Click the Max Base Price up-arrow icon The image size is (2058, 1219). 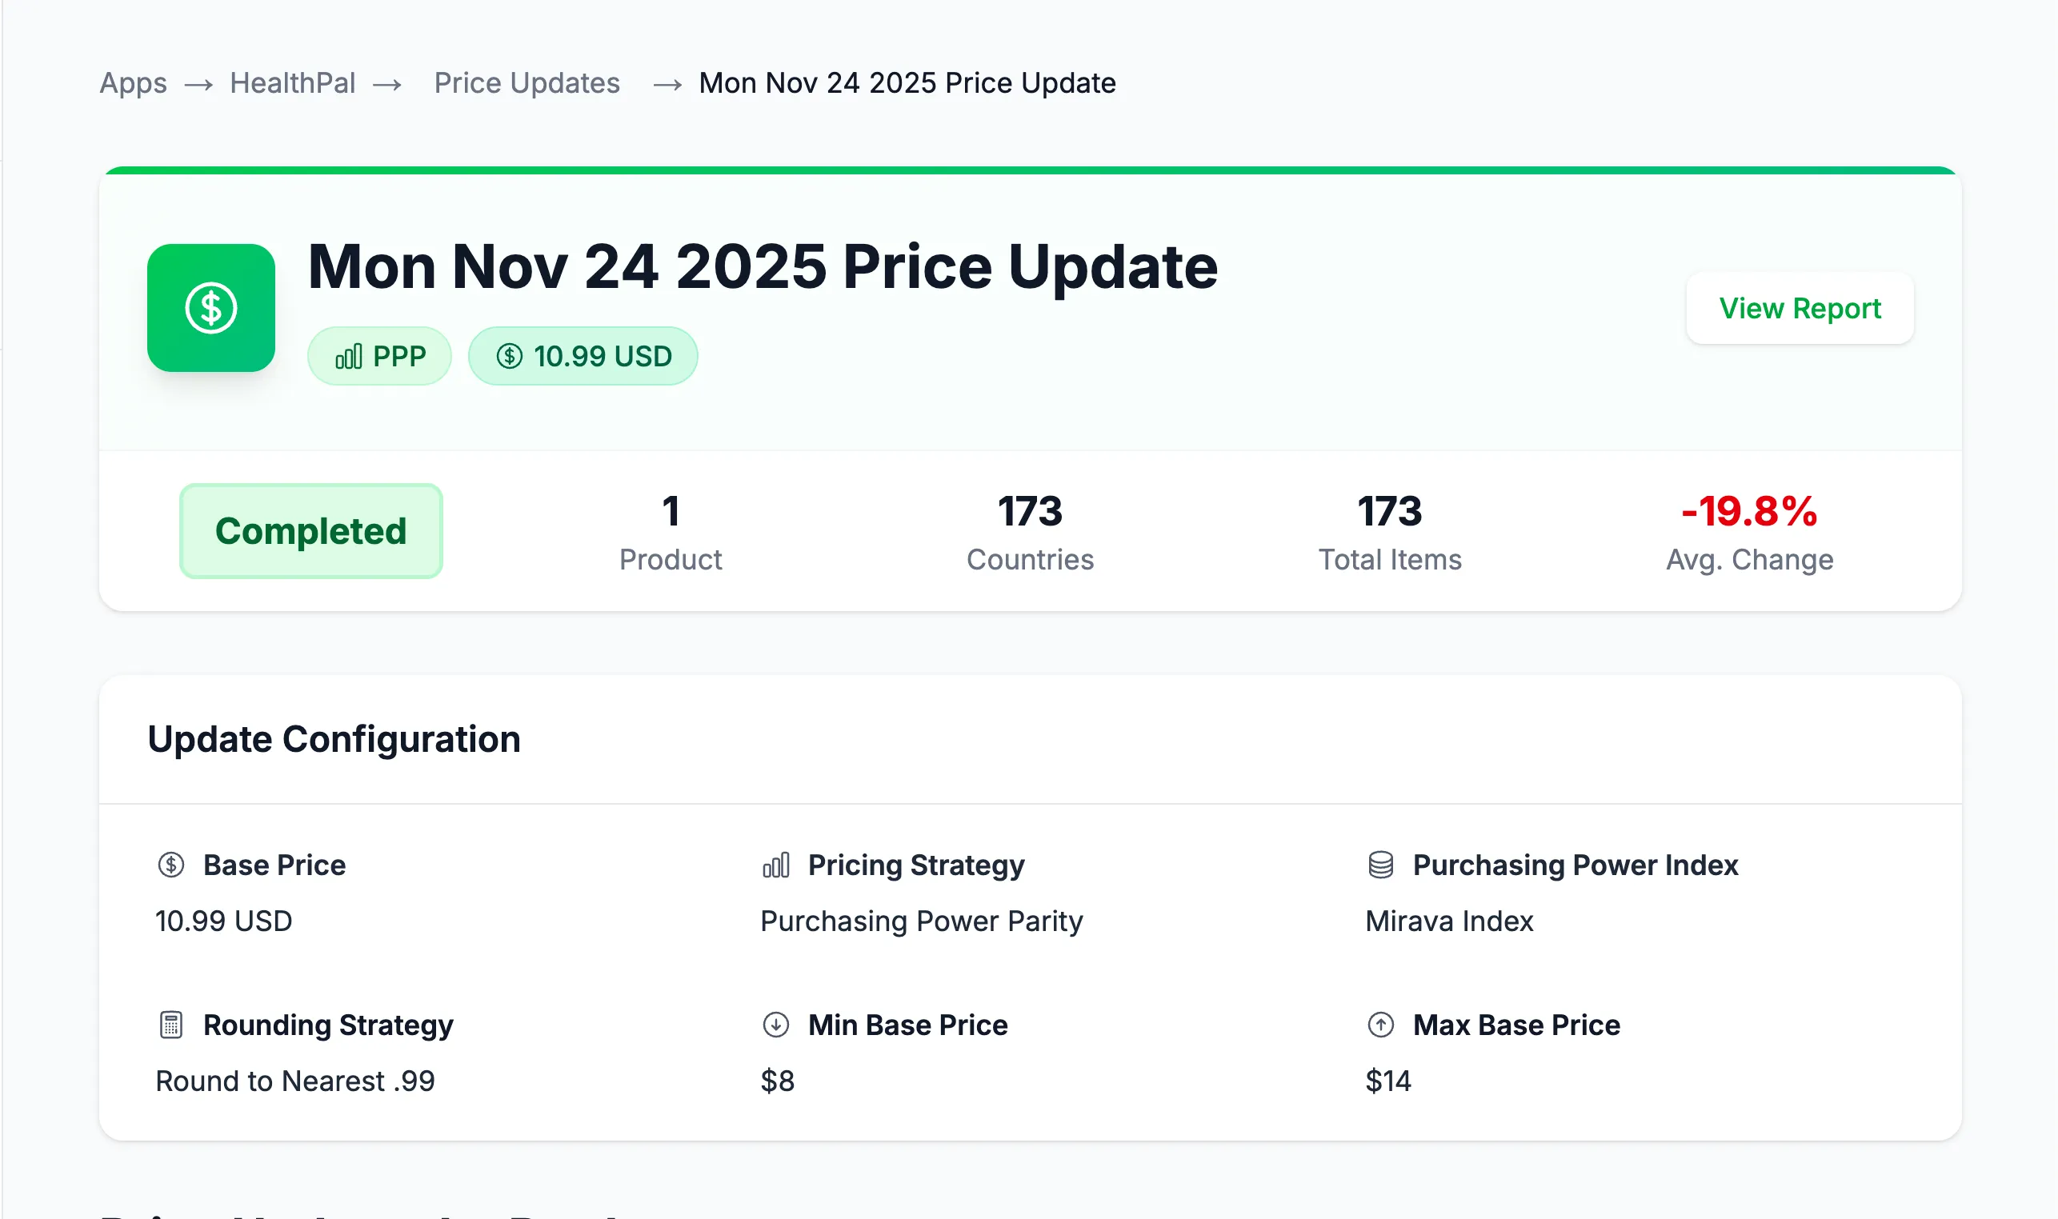click(x=1381, y=1025)
